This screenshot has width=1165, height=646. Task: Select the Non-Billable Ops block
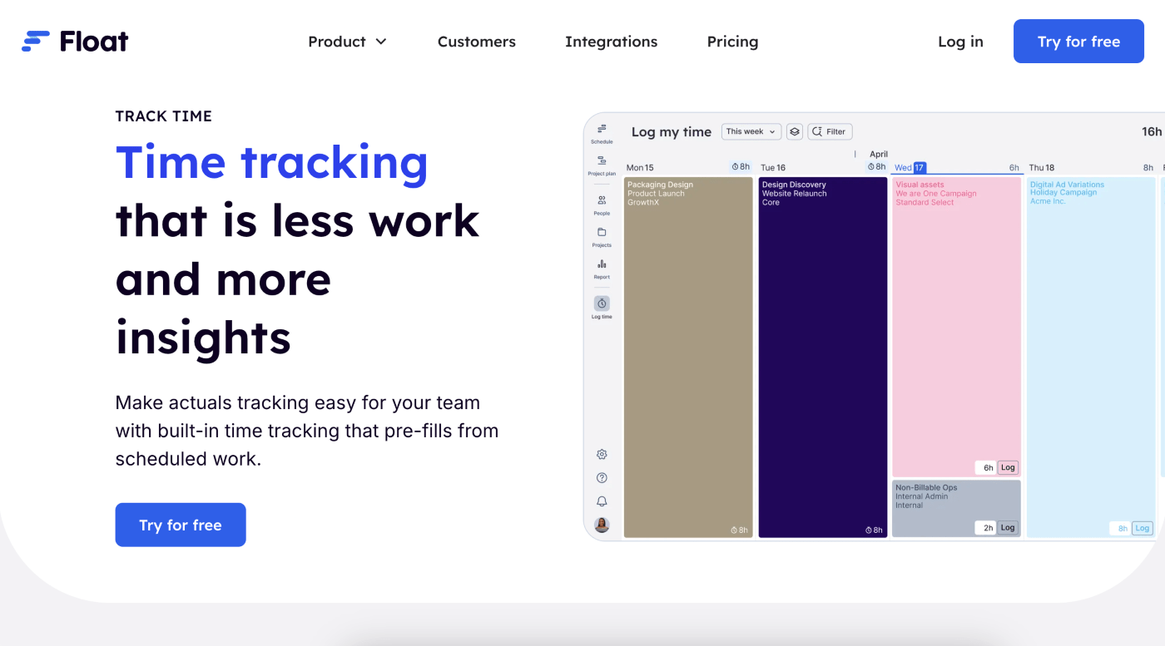click(x=956, y=508)
